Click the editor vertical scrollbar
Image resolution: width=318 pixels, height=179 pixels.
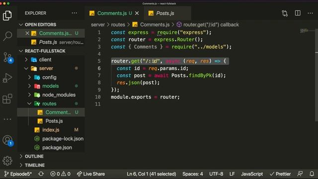pyautogui.click(x=317, y=75)
